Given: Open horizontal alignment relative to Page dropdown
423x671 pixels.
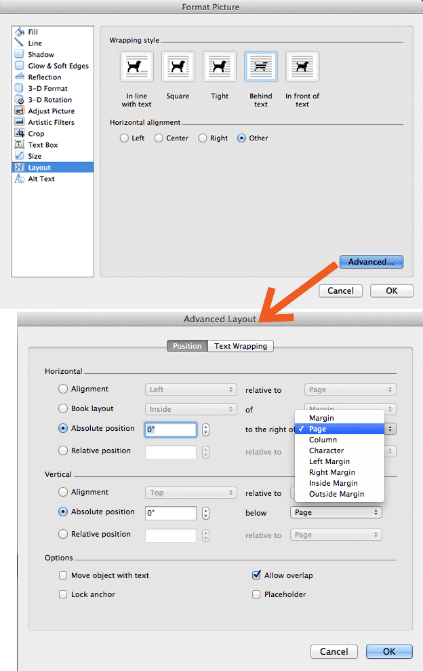Looking at the screenshot, I should pyautogui.click(x=350, y=389).
